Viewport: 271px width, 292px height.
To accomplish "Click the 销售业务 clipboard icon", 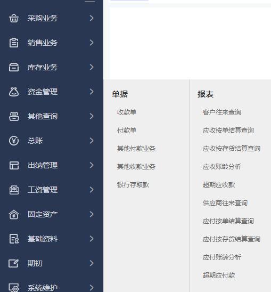I will point(14,43).
